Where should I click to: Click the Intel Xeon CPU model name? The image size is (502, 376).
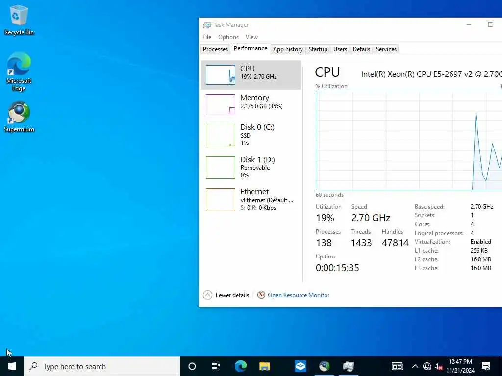431,74
